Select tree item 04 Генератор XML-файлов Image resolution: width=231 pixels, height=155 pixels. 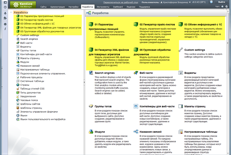[50, 28]
